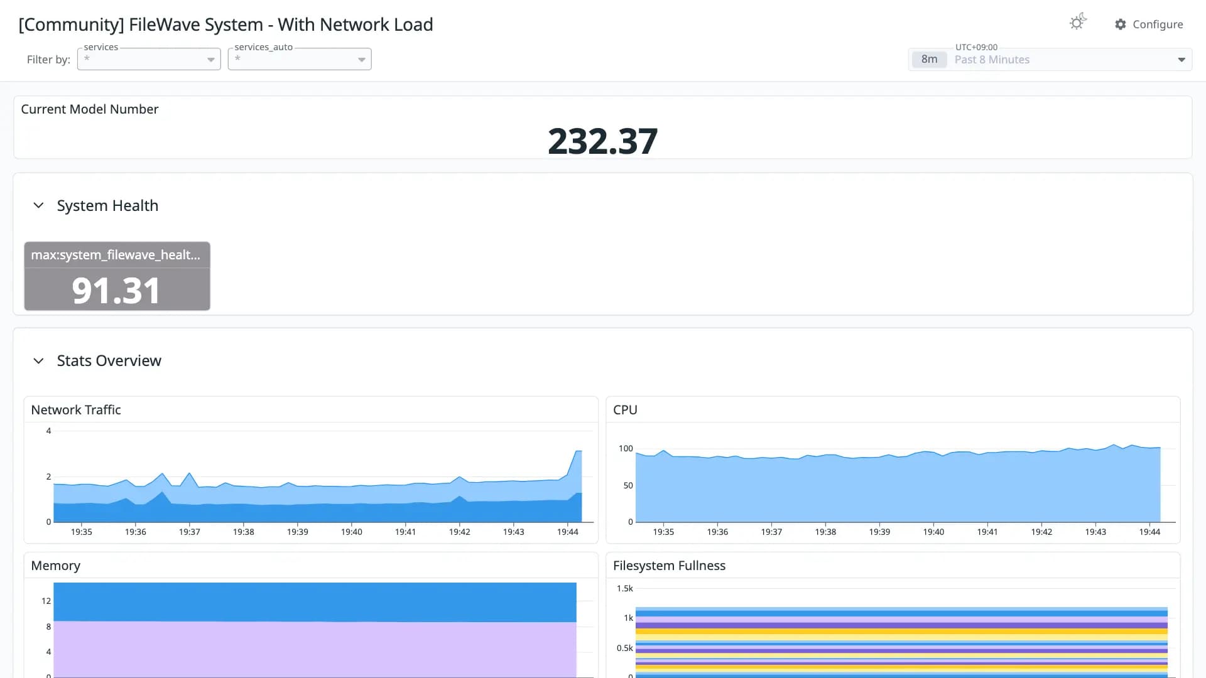Click the dashboard title FileWave System
This screenshot has height=678, width=1206.
(x=226, y=24)
